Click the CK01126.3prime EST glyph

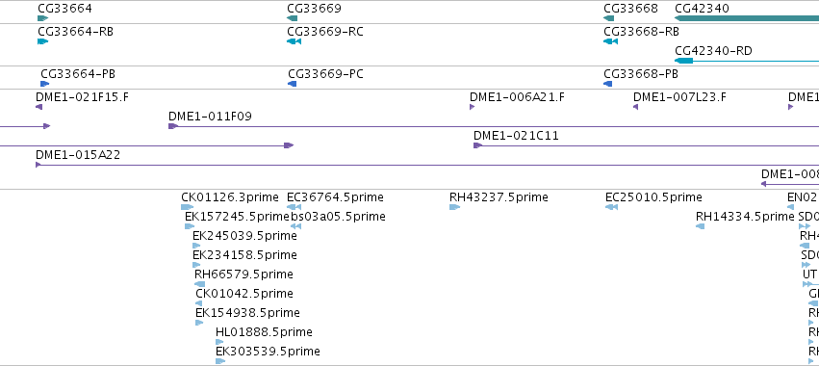point(187,207)
